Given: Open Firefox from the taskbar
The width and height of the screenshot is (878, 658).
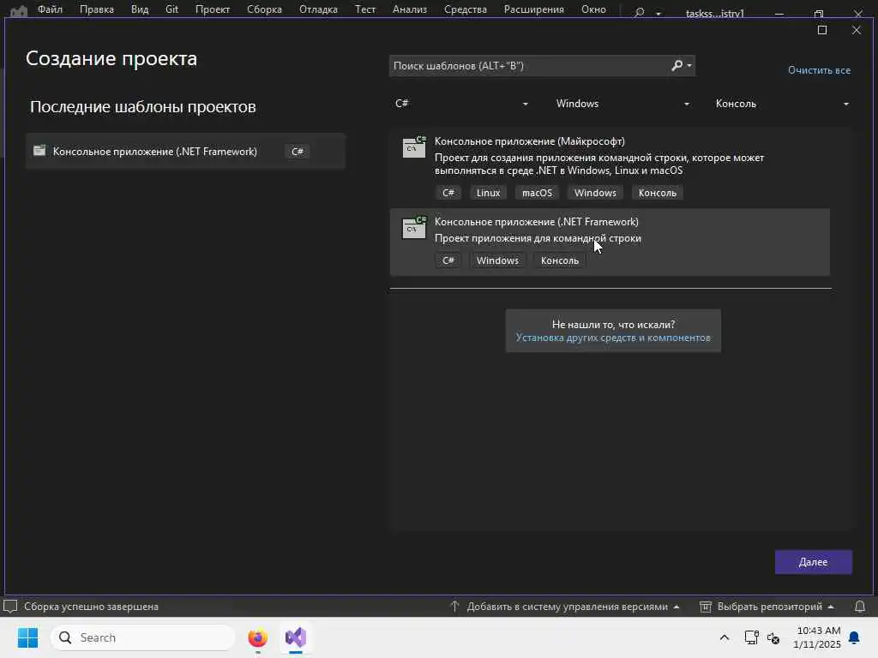Looking at the screenshot, I should [x=257, y=637].
